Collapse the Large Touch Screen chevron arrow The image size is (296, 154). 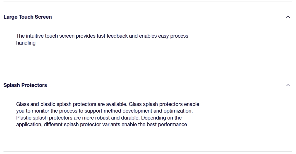(x=288, y=17)
